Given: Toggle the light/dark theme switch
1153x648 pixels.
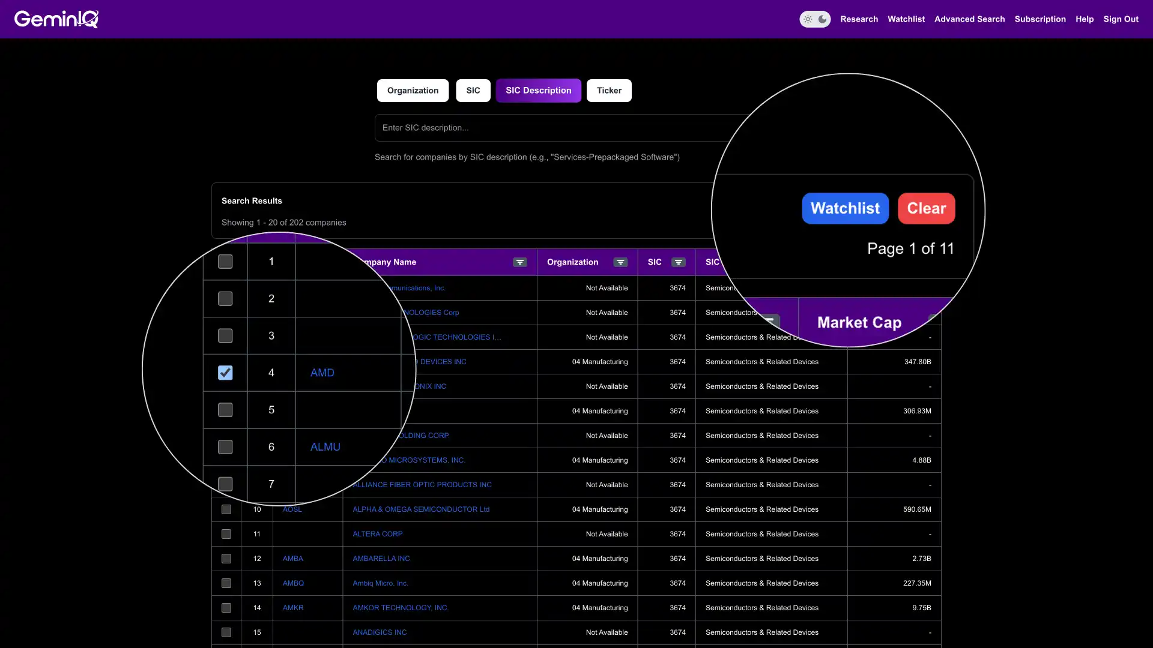Looking at the screenshot, I should pos(815,19).
